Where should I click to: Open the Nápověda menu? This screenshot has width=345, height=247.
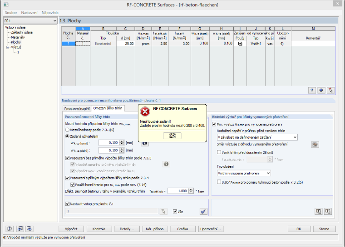[x=50, y=13]
